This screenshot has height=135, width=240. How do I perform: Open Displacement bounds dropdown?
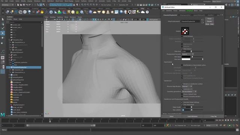(x=187, y=54)
